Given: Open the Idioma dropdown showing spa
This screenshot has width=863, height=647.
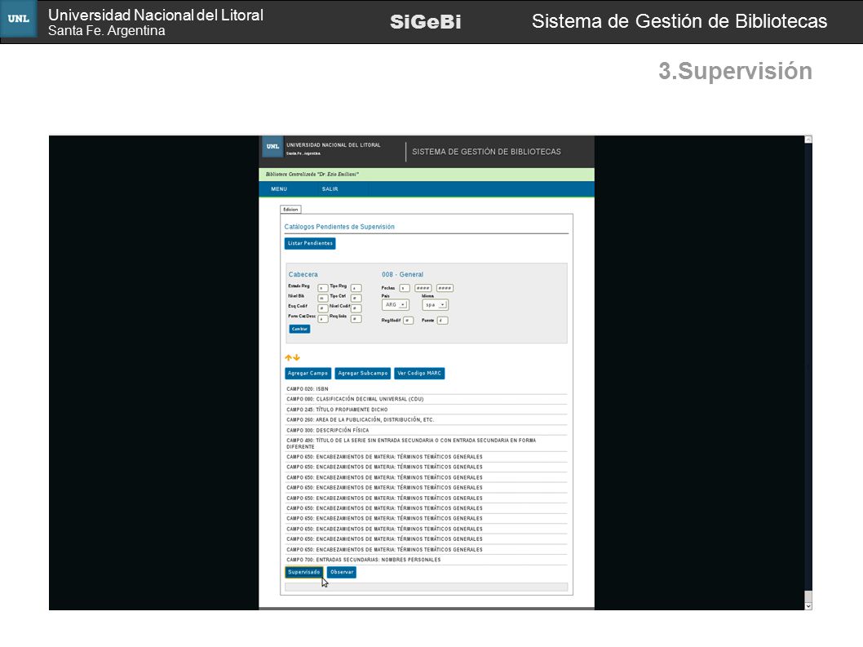Looking at the screenshot, I should click(435, 304).
